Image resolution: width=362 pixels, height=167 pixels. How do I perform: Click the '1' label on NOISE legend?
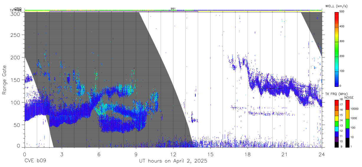[351, 146]
